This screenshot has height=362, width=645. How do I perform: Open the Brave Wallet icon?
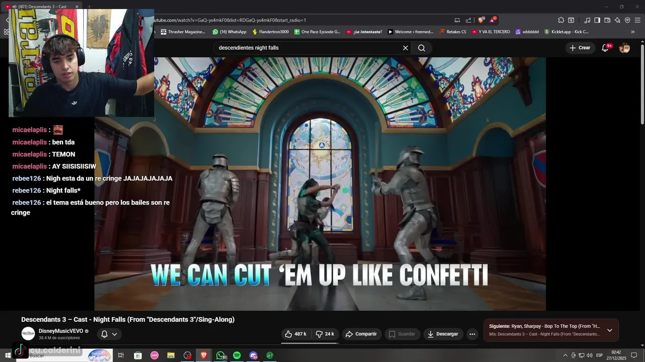tap(607, 20)
